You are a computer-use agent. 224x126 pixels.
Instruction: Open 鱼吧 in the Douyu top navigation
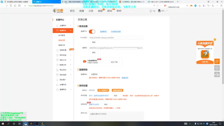point(119,11)
